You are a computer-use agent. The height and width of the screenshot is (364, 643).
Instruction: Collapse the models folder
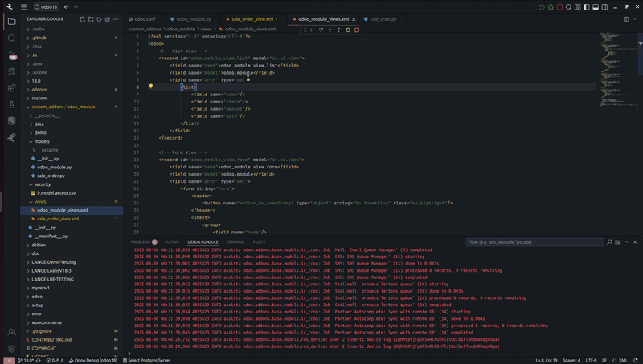pyautogui.click(x=42, y=141)
